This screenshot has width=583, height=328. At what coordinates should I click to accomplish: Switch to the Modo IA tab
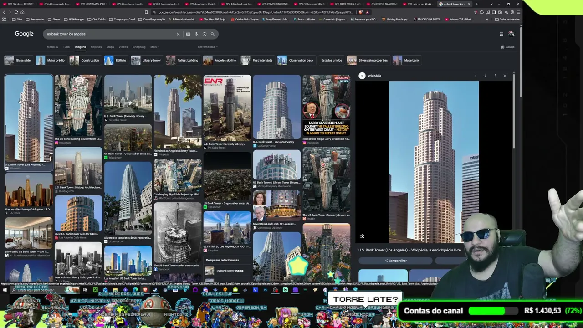52,47
